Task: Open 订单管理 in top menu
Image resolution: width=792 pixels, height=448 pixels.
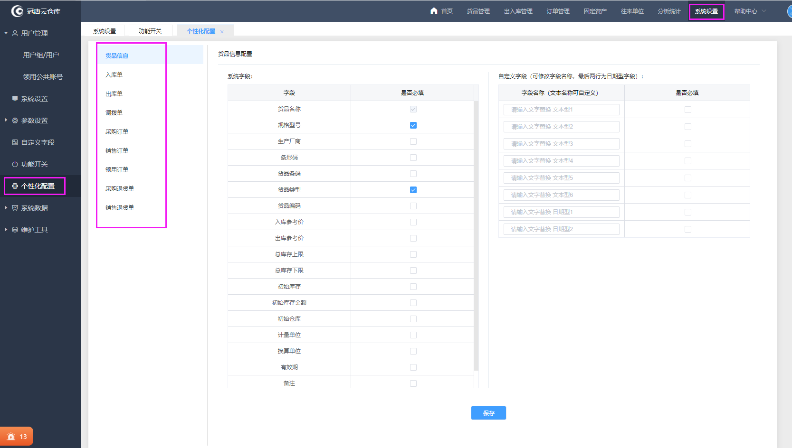Action: pos(558,11)
